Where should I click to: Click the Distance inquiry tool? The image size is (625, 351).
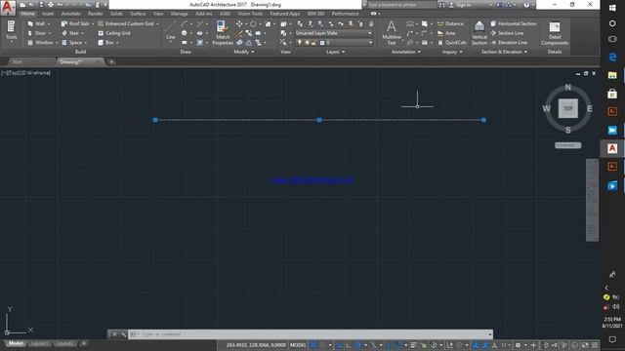click(450, 23)
